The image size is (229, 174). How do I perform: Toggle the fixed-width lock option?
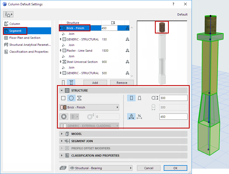pos(131,116)
